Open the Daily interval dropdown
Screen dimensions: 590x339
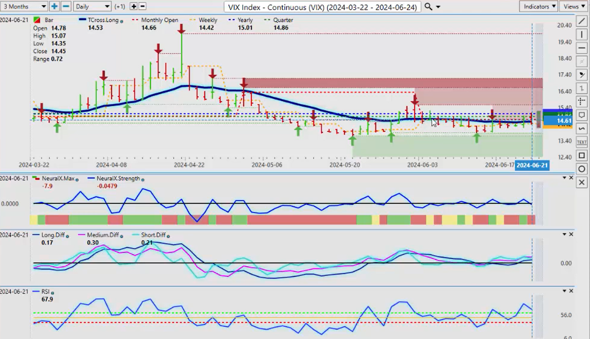92,6
